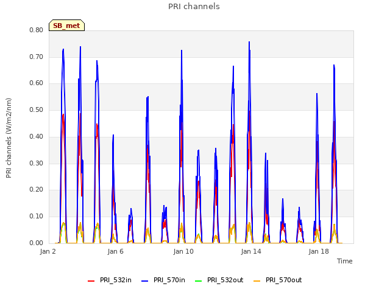Toggle the PRI_570out legend entry

coord(278,280)
